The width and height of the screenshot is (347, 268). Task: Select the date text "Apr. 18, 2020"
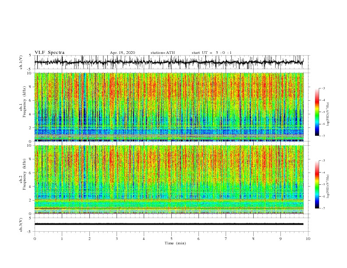(122, 53)
